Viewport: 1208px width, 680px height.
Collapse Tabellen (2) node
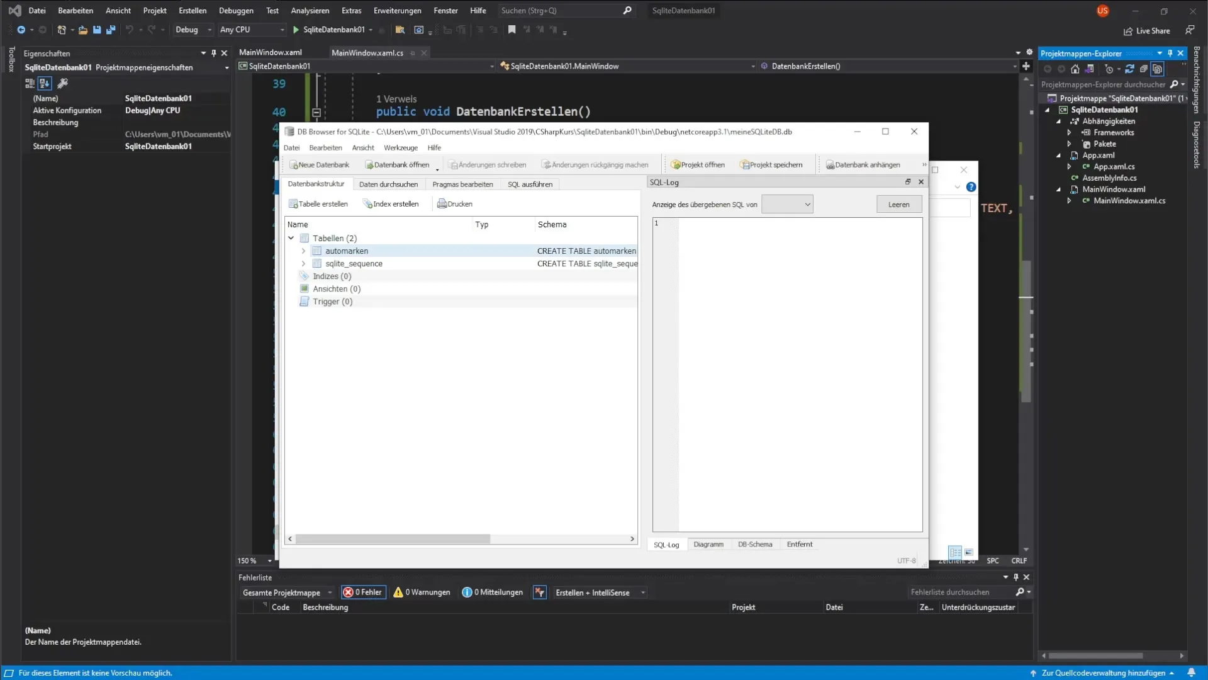[291, 238]
